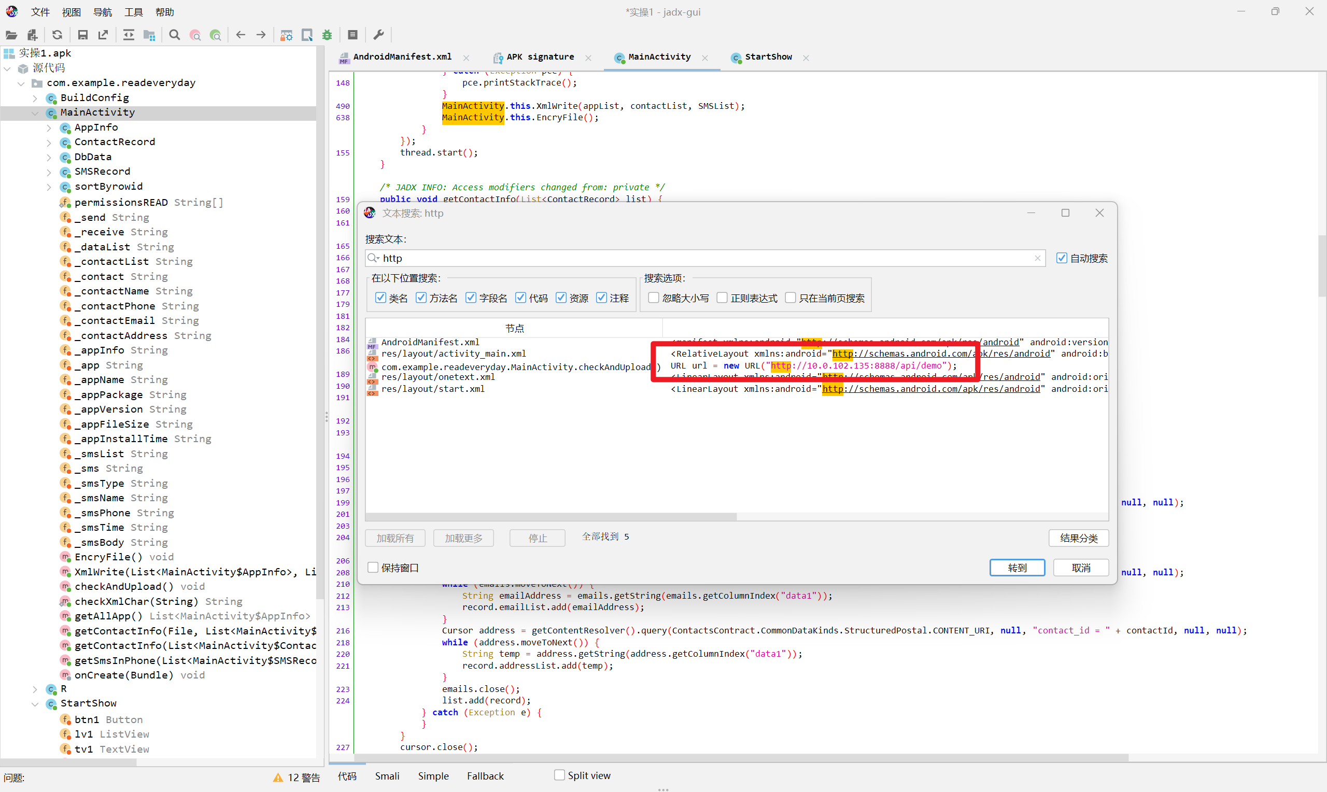Toggle 类名 search location checkbox
Screen dimensions: 1327x792
point(380,298)
